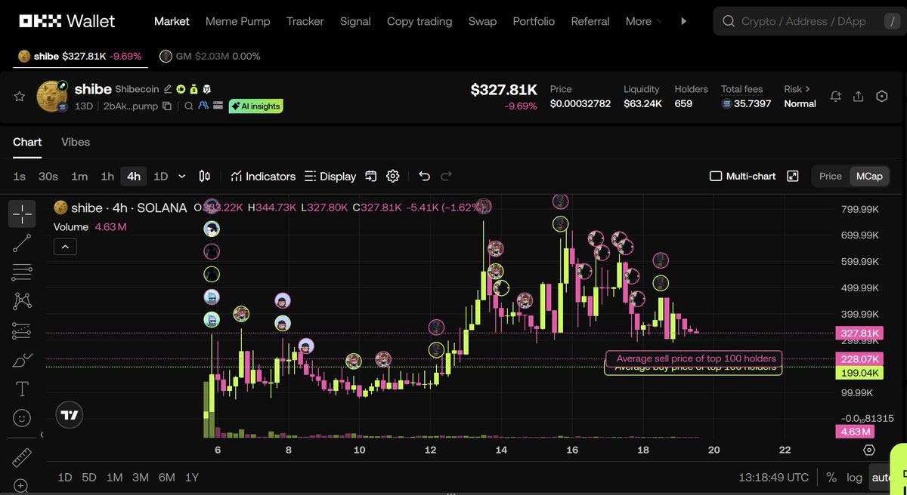Open the Swap page
Image resolution: width=907 pixels, height=495 pixels.
(x=482, y=21)
